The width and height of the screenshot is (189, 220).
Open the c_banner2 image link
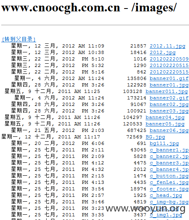pos(169,156)
